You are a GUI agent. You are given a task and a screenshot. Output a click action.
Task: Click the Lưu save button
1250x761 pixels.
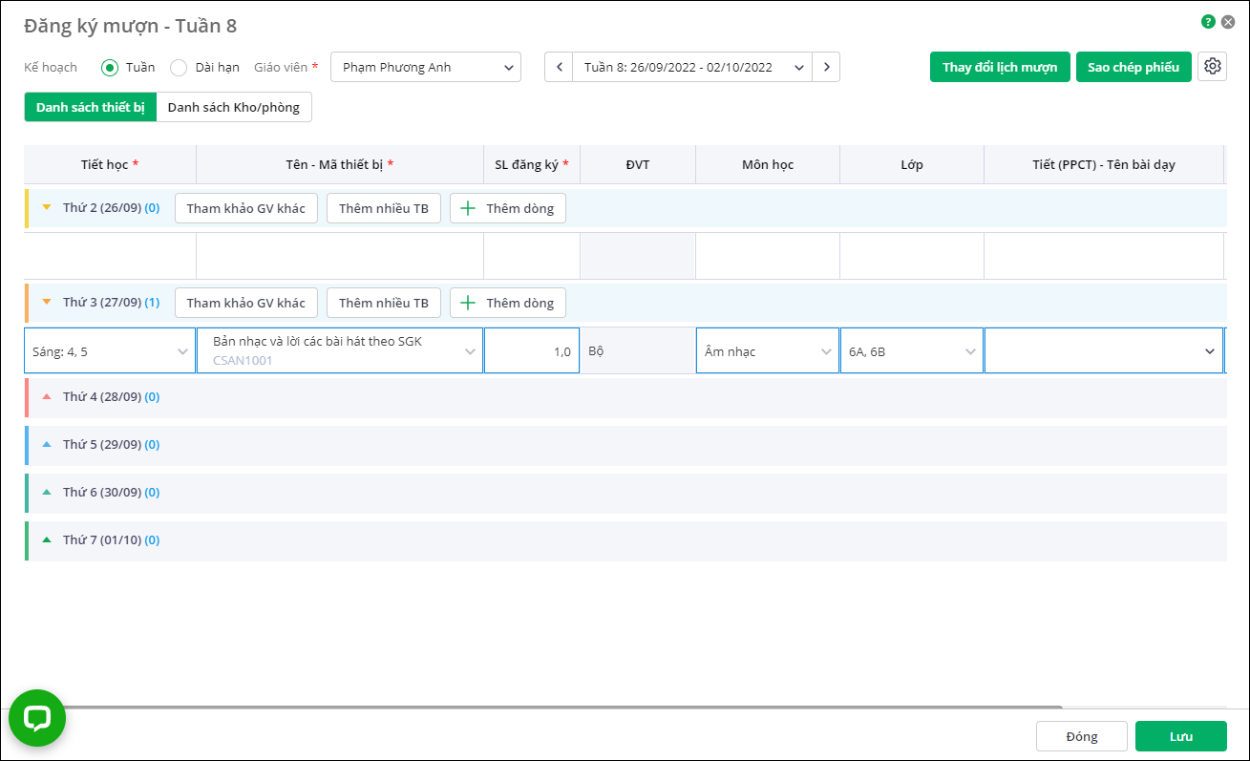(1180, 736)
